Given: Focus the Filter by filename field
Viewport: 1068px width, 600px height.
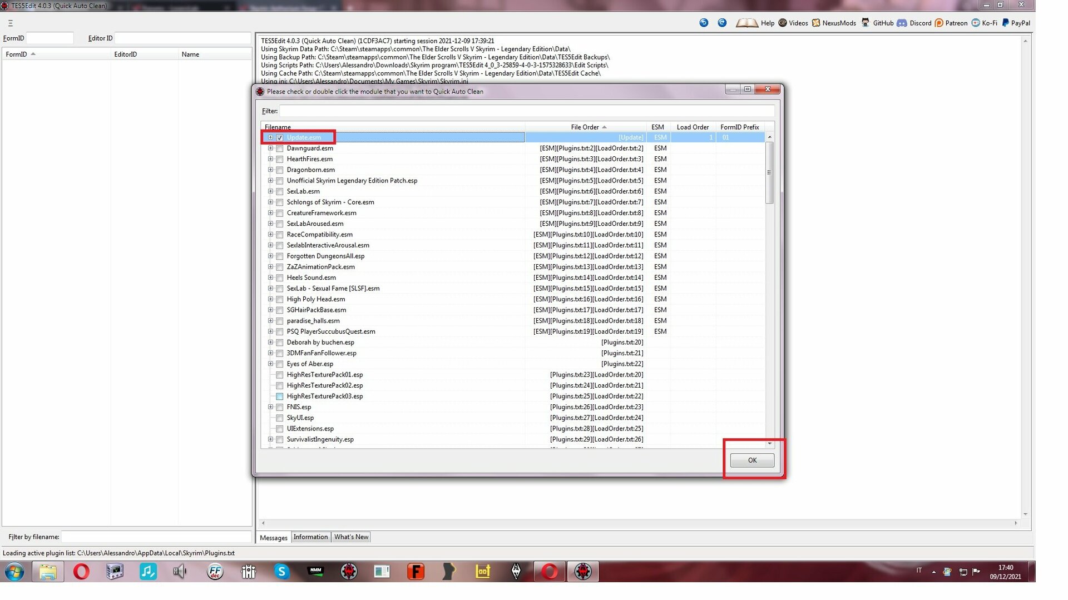Looking at the screenshot, I should pos(156,537).
